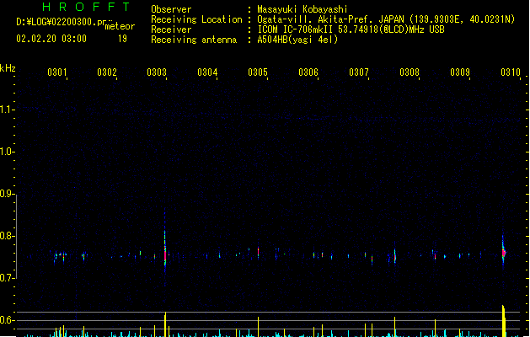Click the strong meteor echo at 0303

coord(165,250)
